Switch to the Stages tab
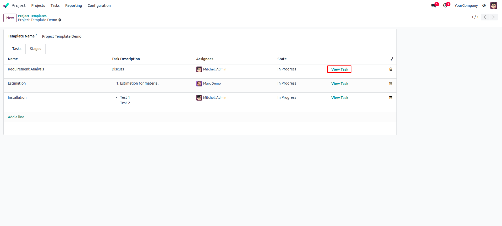Image resolution: width=502 pixels, height=226 pixels. (x=35, y=49)
